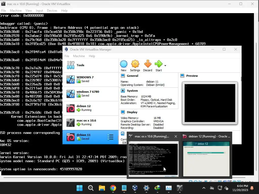Image resolution: width=259 pixels, height=194 pixels.
Task: Open Settings with the orange gear icon
Action: (135, 64)
